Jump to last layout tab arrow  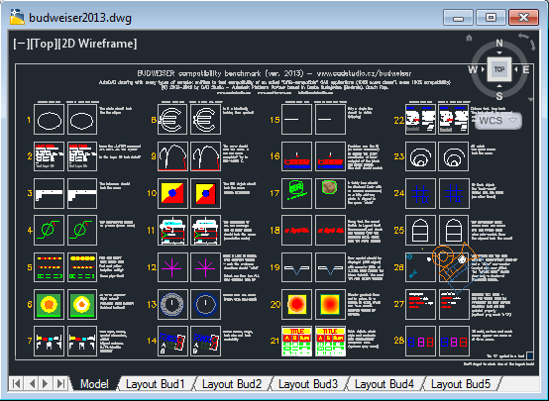[60, 383]
